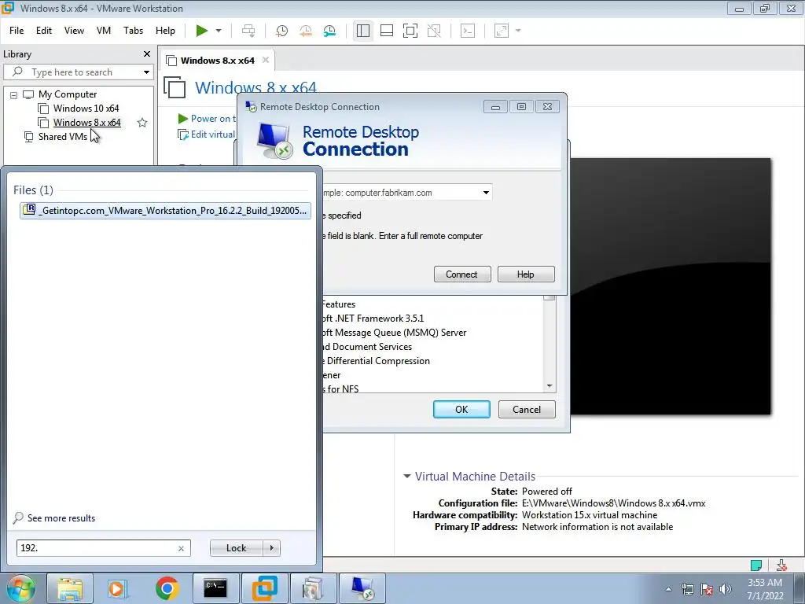Open the power options dropdown arrow in toolbar

(219, 31)
